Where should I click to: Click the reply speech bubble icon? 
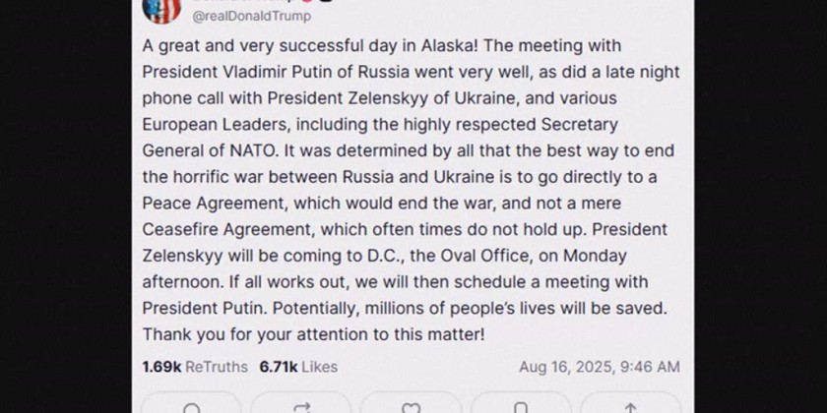click(193, 406)
